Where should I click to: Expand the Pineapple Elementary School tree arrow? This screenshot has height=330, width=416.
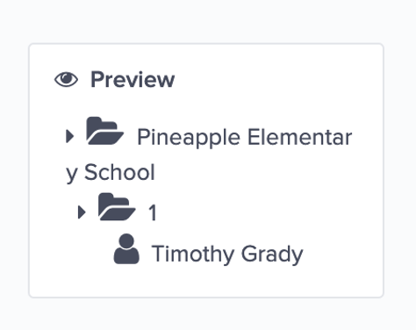tap(69, 136)
